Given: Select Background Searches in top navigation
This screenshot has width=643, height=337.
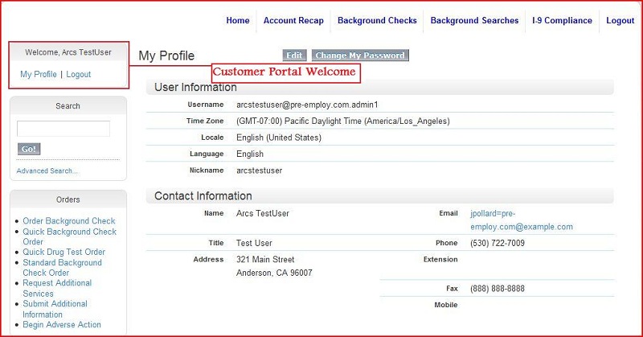Looking at the screenshot, I should tap(474, 21).
